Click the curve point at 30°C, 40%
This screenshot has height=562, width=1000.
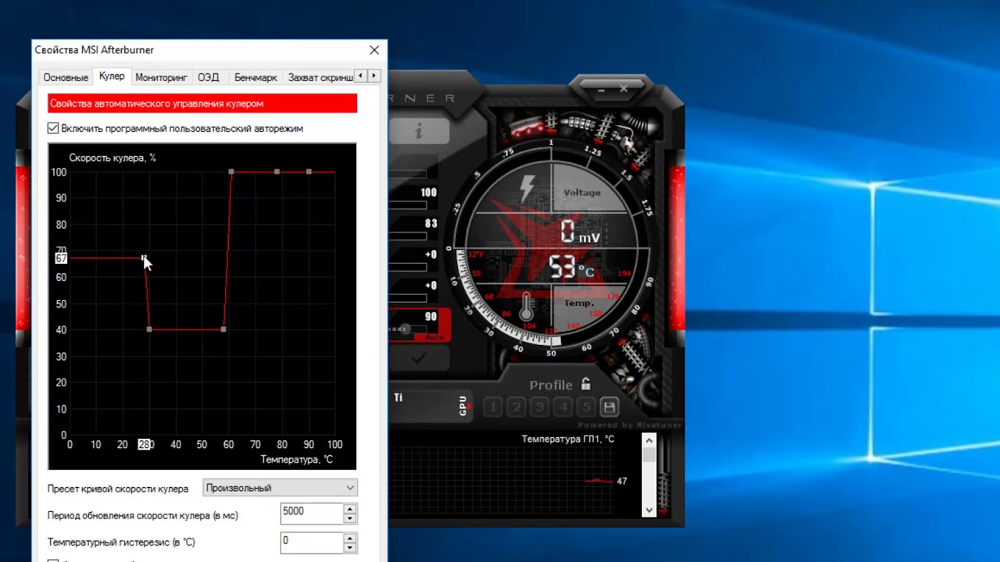pos(149,329)
